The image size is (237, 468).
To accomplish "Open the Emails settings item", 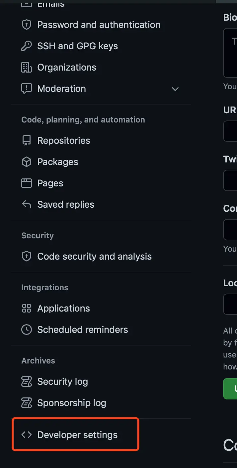I will coord(51,5).
